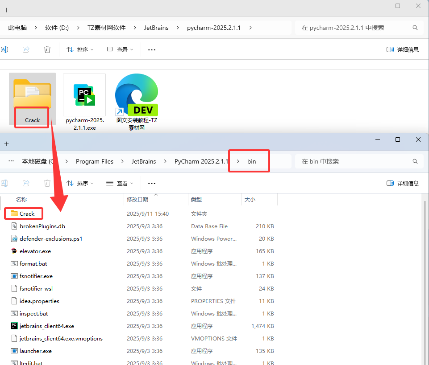Viewport: 429px width, 365px height.
Task: Click the elevator.exe application icon
Action: coord(14,251)
